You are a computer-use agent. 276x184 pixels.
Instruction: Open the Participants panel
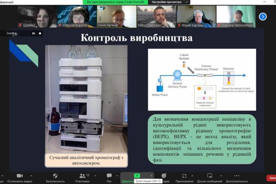tap(82, 178)
